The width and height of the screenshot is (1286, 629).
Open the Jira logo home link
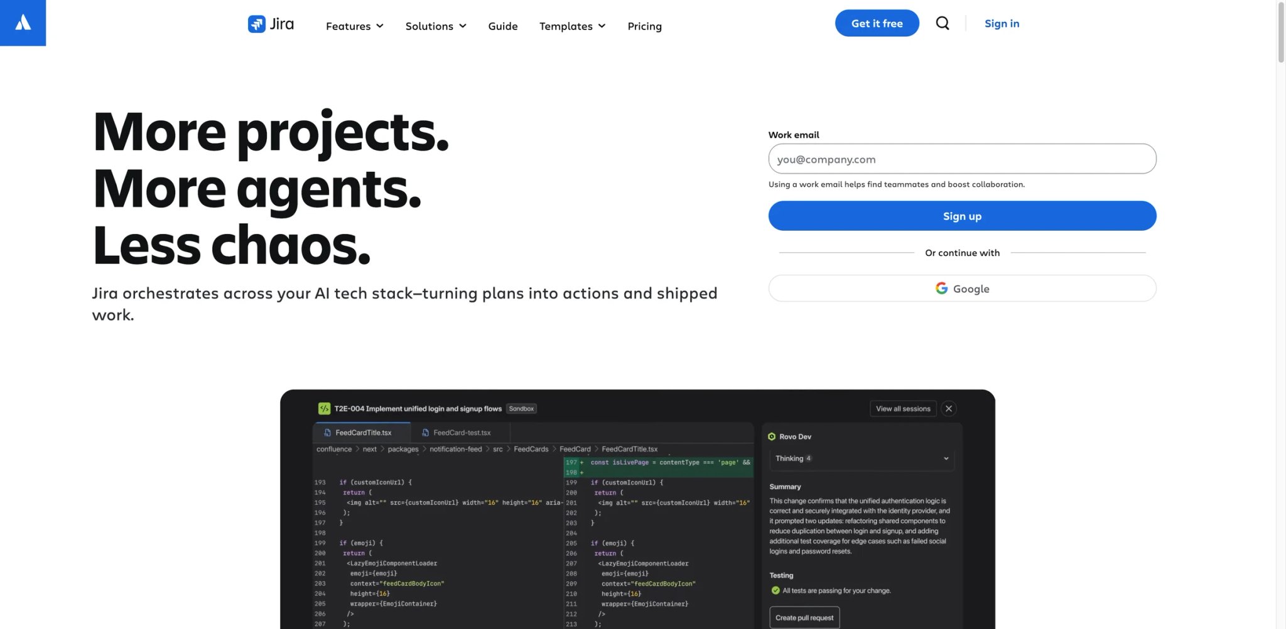pos(271,24)
